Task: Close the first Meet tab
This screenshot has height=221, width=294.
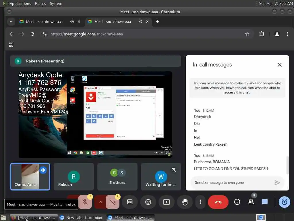Action: point(79,22)
